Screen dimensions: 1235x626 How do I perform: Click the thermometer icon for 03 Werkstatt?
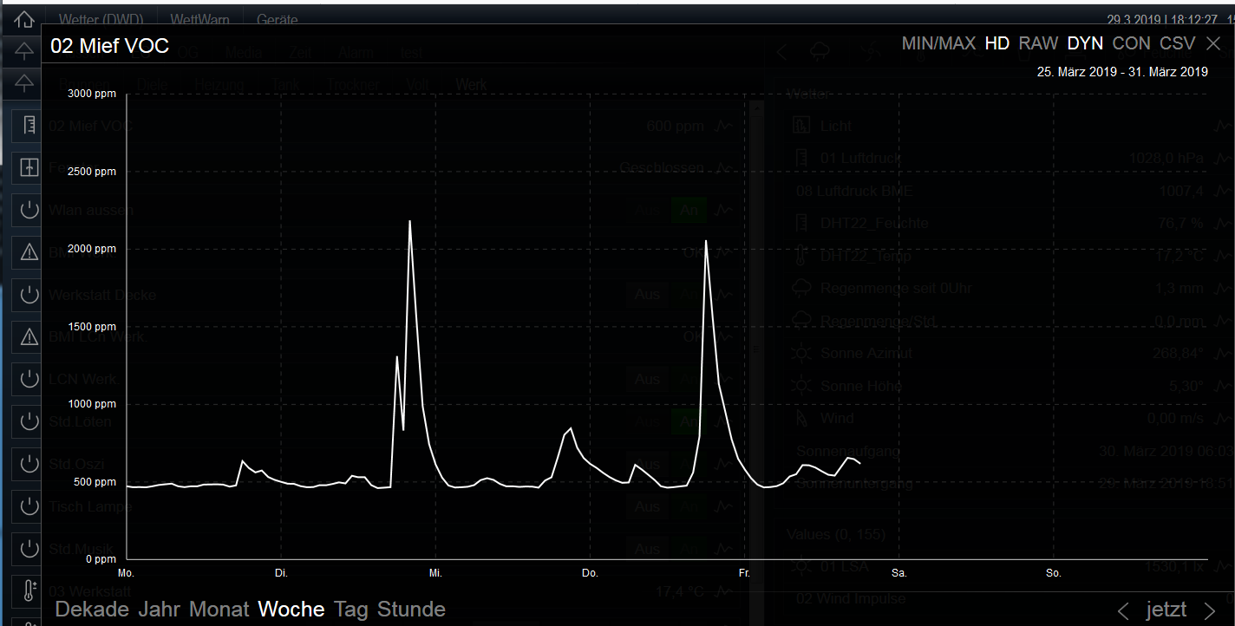[x=29, y=591]
